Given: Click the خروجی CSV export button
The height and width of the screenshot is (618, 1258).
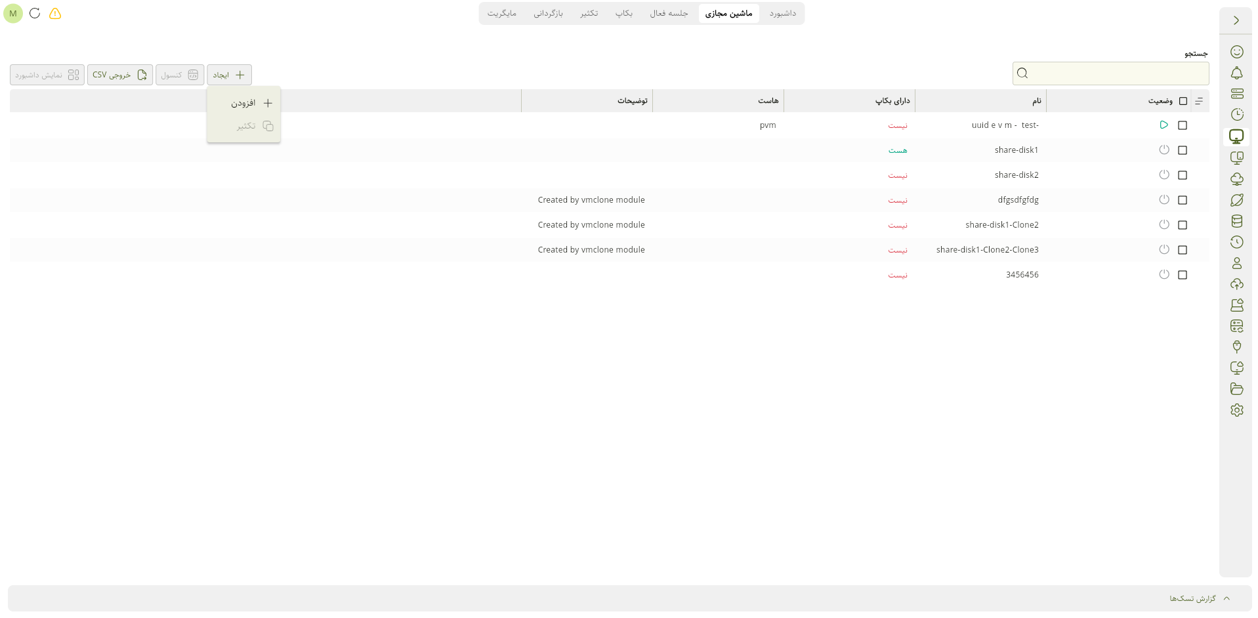Looking at the screenshot, I should [120, 75].
